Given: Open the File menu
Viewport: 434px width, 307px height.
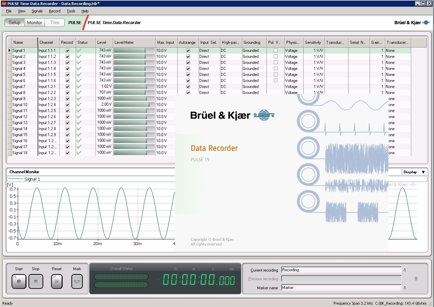Looking at the screenshot, I should click(x=9, y=11).
